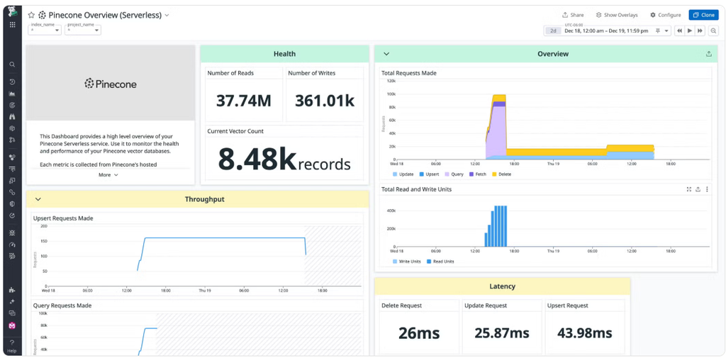
Task: Click the Share button
Action: tap(573, 15)
